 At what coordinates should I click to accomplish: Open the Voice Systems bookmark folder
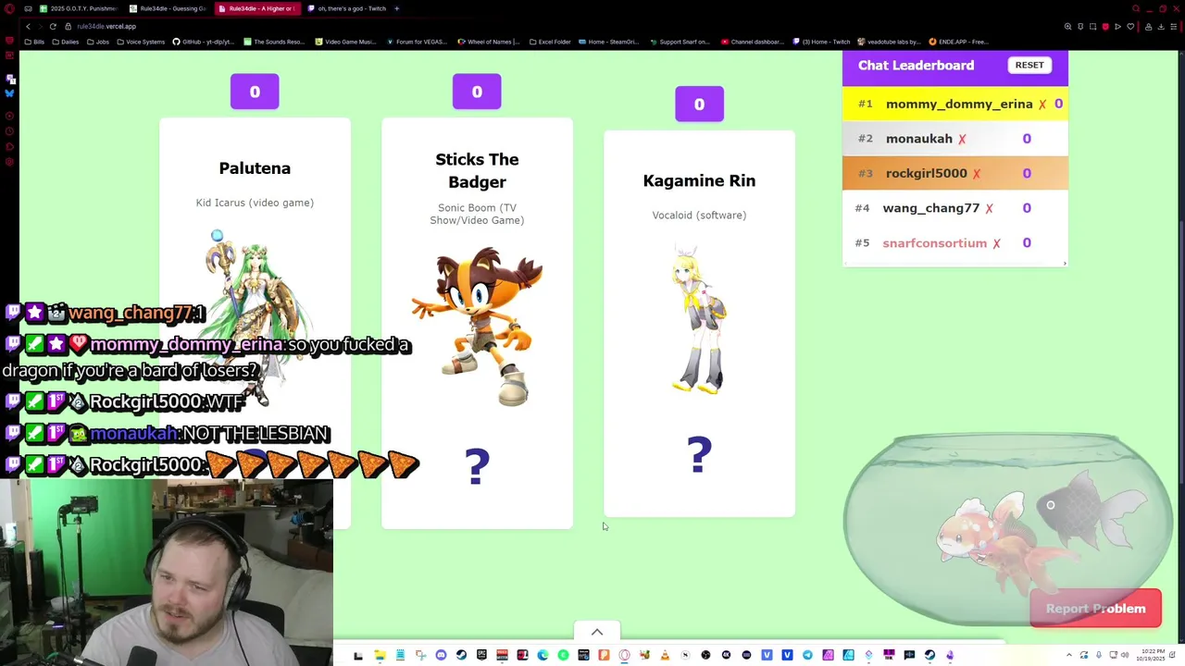click(x=141, y=42)
